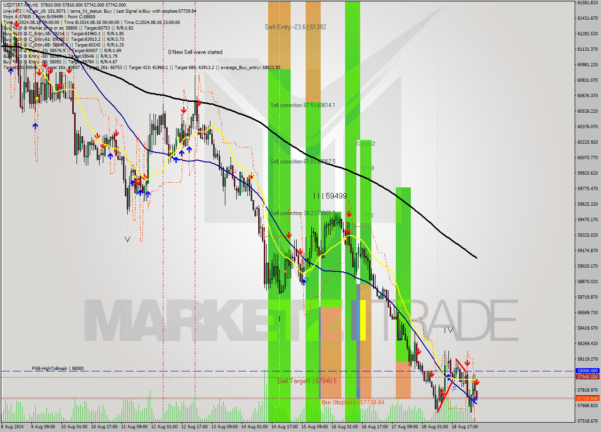Click the 57518.670 price axis value
This screenshot has width=601, height=432.
(587, 421)
